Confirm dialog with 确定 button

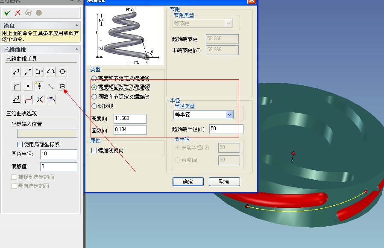188,182
